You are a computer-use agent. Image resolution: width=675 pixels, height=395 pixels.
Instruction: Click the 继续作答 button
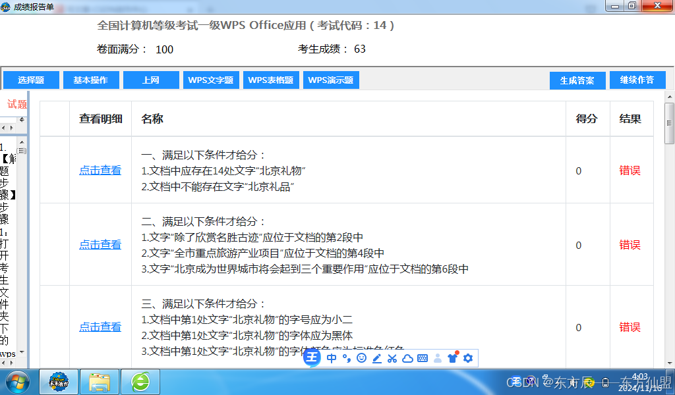click(637, 80)
